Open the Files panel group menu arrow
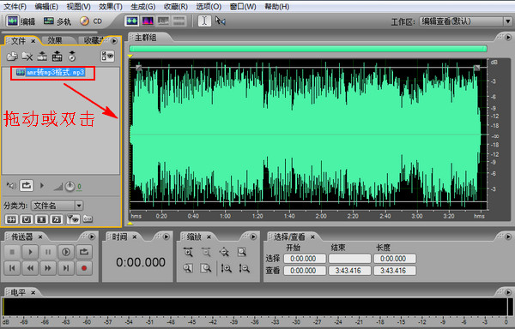This screenshot has height=329, width=515. pyautogui.click(x=114, y=40)
